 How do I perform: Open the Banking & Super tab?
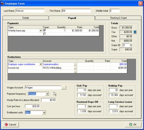coord(118,18)
